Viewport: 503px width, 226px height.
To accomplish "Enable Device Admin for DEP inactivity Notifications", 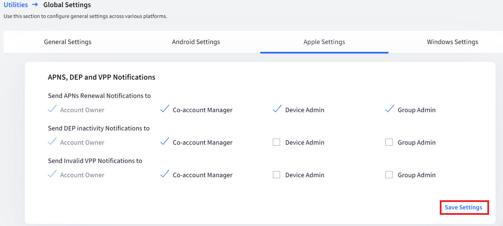I will (x=277, y=142).
